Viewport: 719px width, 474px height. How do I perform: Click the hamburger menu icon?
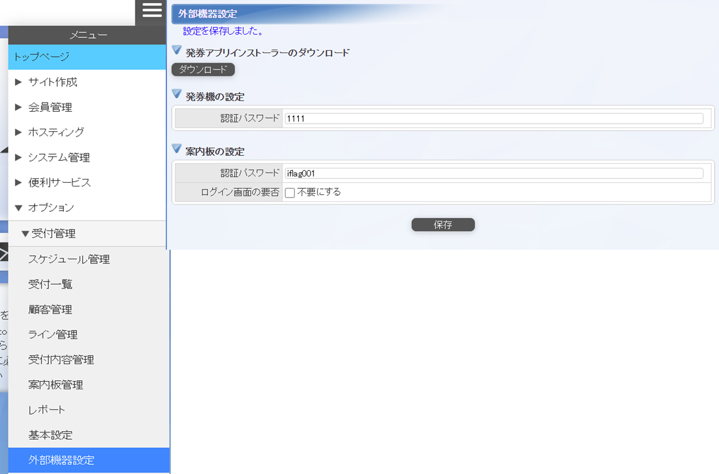tap(151, 11)
